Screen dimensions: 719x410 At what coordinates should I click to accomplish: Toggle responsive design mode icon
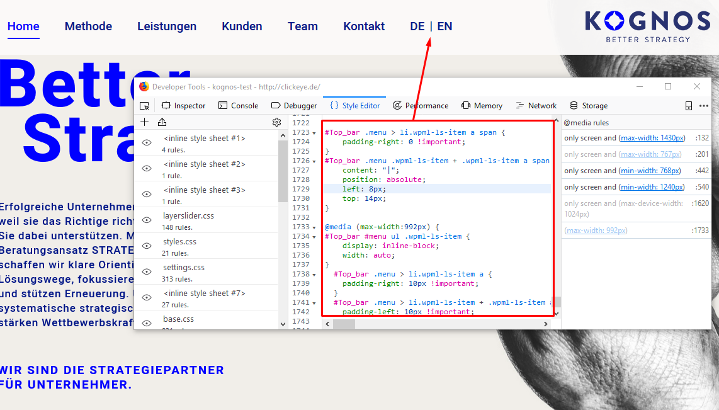(x=689, y=106)
